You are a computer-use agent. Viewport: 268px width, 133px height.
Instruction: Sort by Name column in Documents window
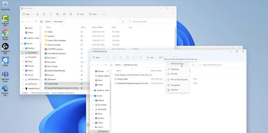(49, 27)
